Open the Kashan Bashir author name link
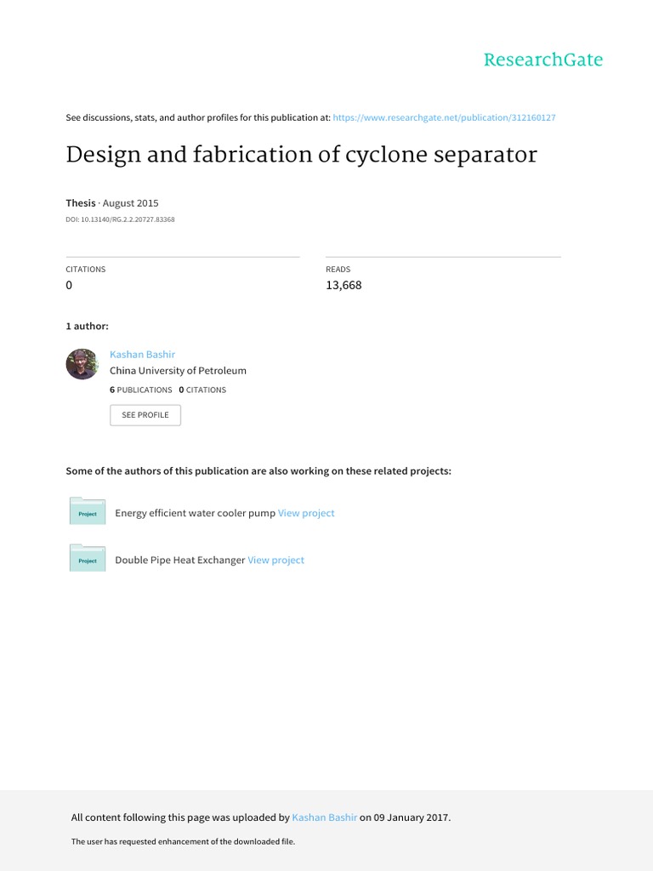The height and width of the screenshot is (871, 653). [142, 354]
